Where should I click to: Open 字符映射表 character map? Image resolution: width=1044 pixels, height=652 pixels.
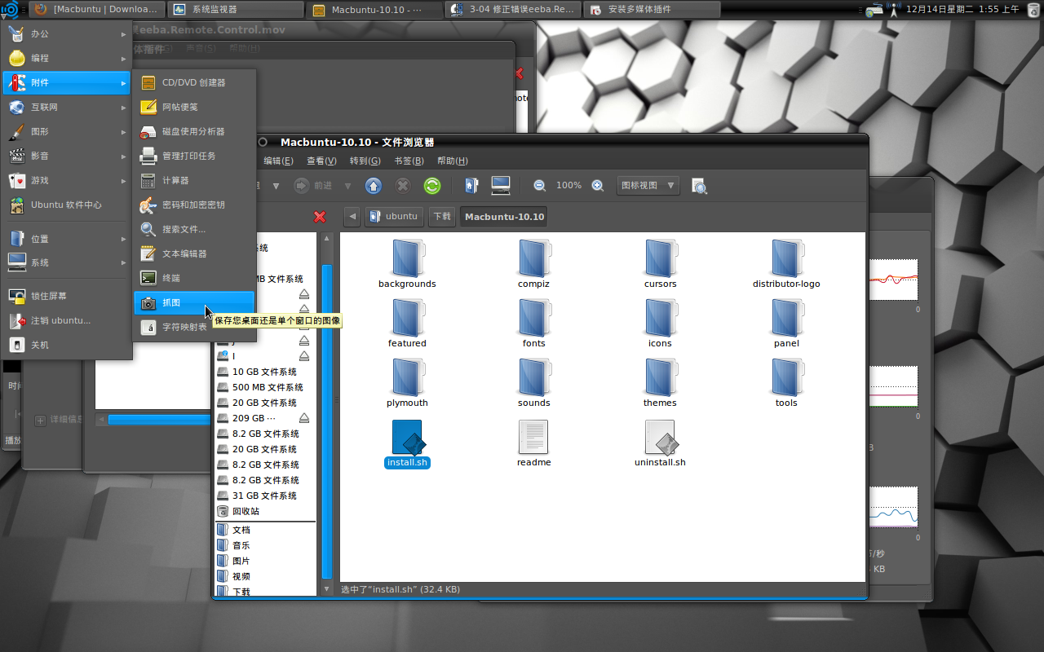194,327
